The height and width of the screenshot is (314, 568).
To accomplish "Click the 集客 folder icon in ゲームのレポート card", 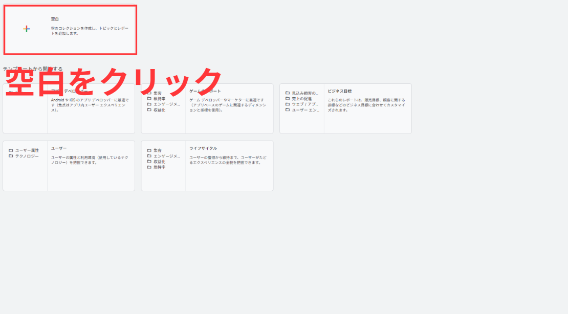I will pyautogui.click(x=149, y=93).
